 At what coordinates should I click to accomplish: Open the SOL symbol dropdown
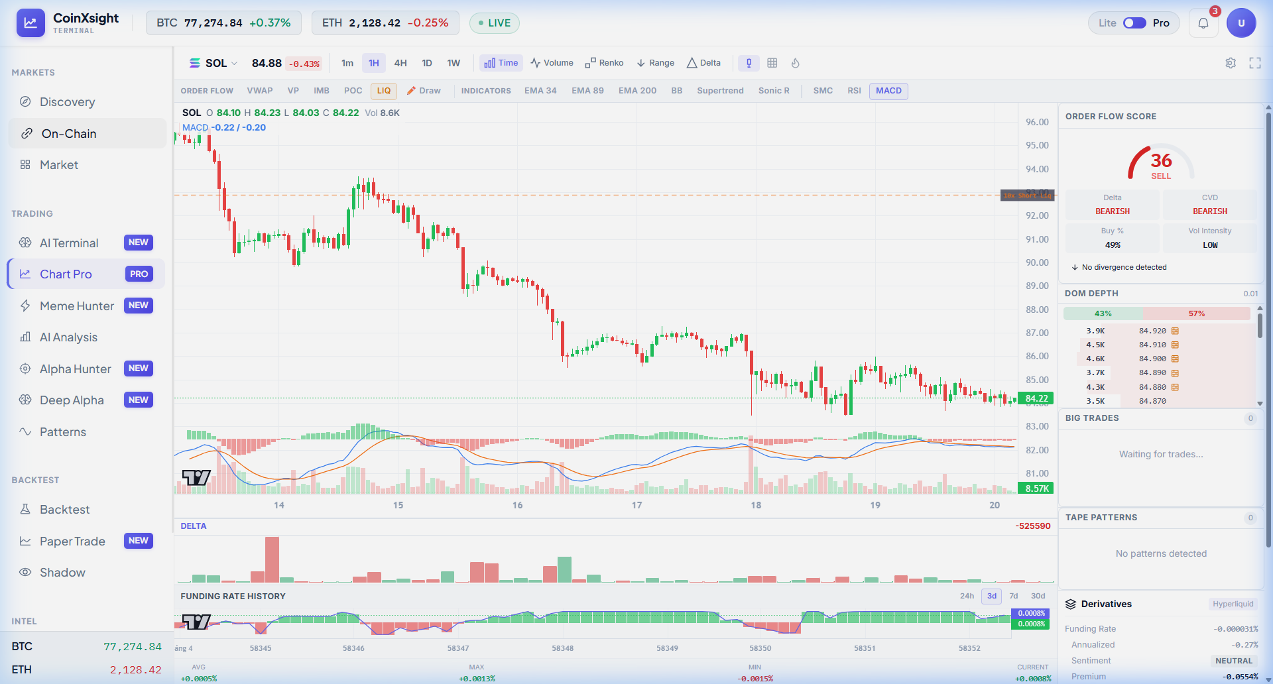213,63
